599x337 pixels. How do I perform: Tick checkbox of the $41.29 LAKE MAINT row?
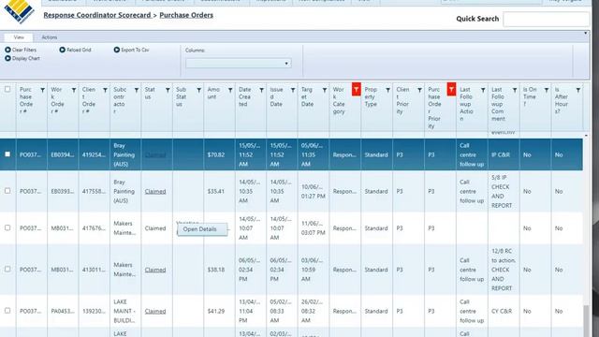coord(7,311)
